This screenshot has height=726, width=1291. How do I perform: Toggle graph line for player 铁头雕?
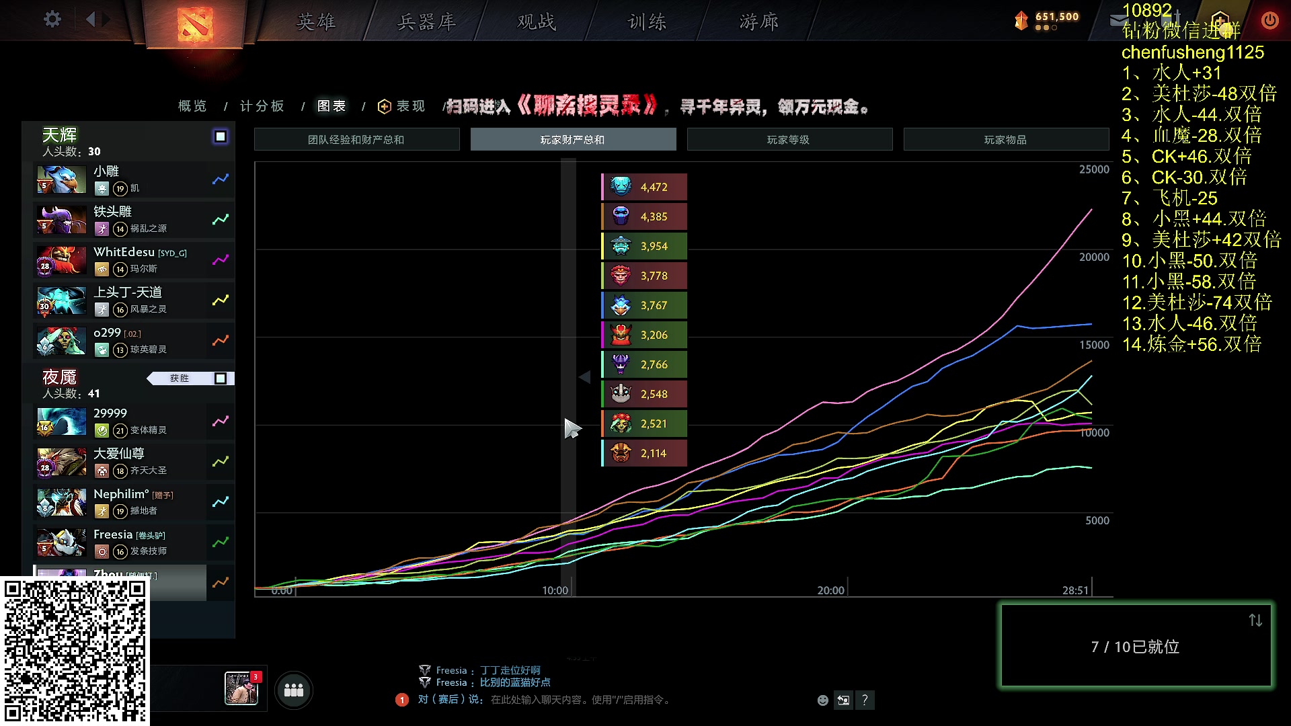coord(221,220)
